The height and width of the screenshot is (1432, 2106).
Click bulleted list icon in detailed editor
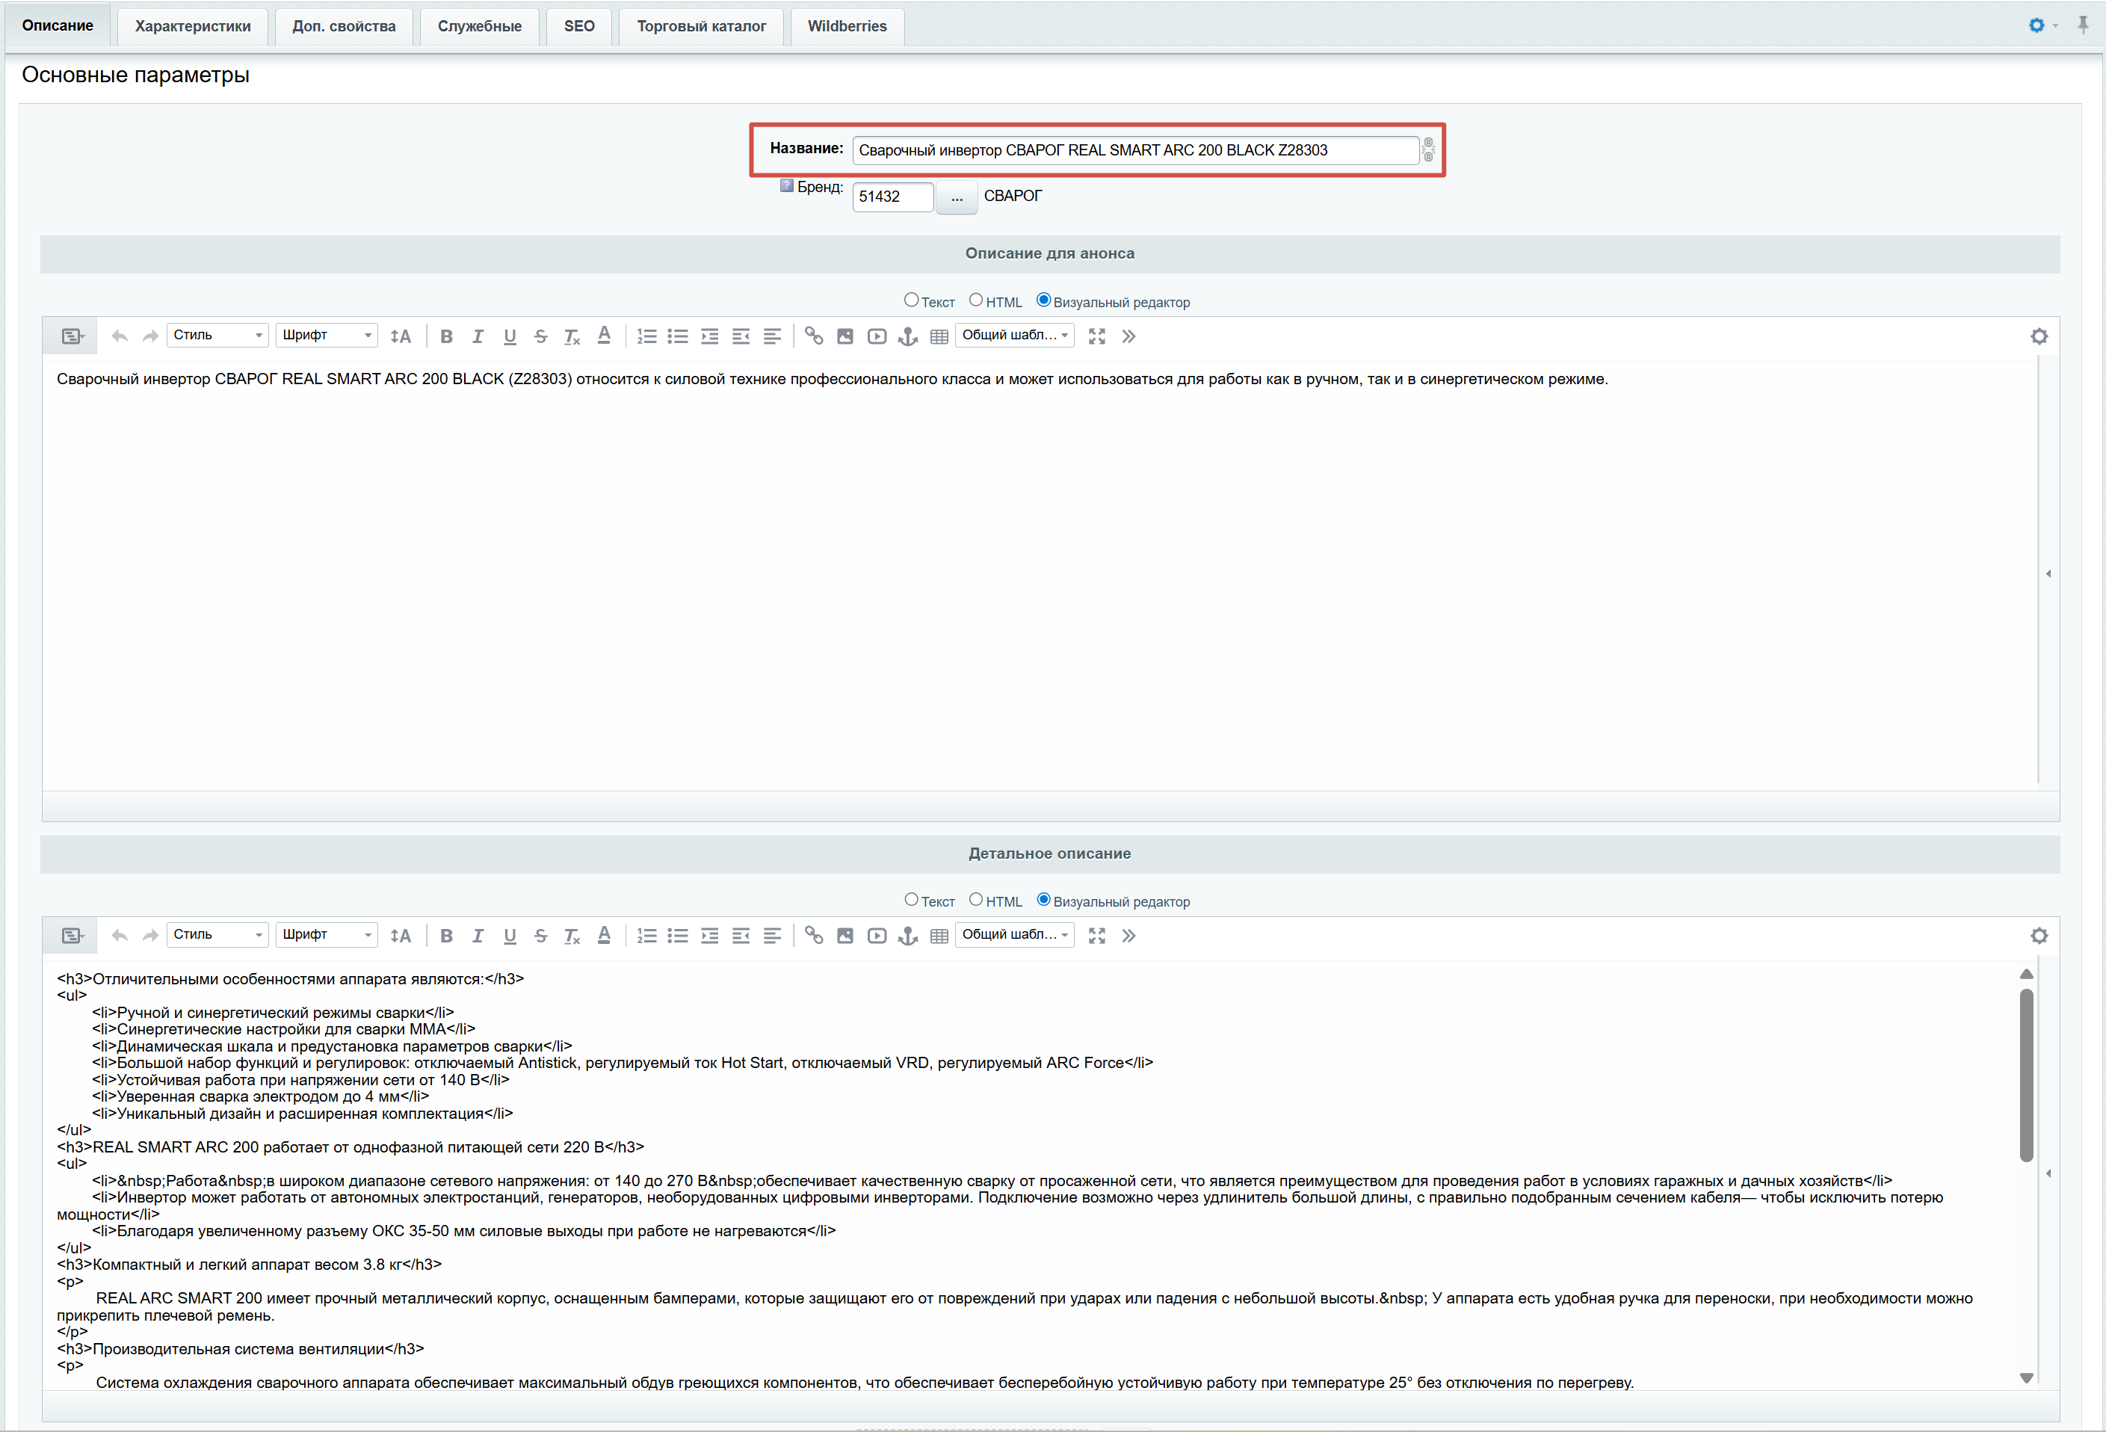point(678,936)
